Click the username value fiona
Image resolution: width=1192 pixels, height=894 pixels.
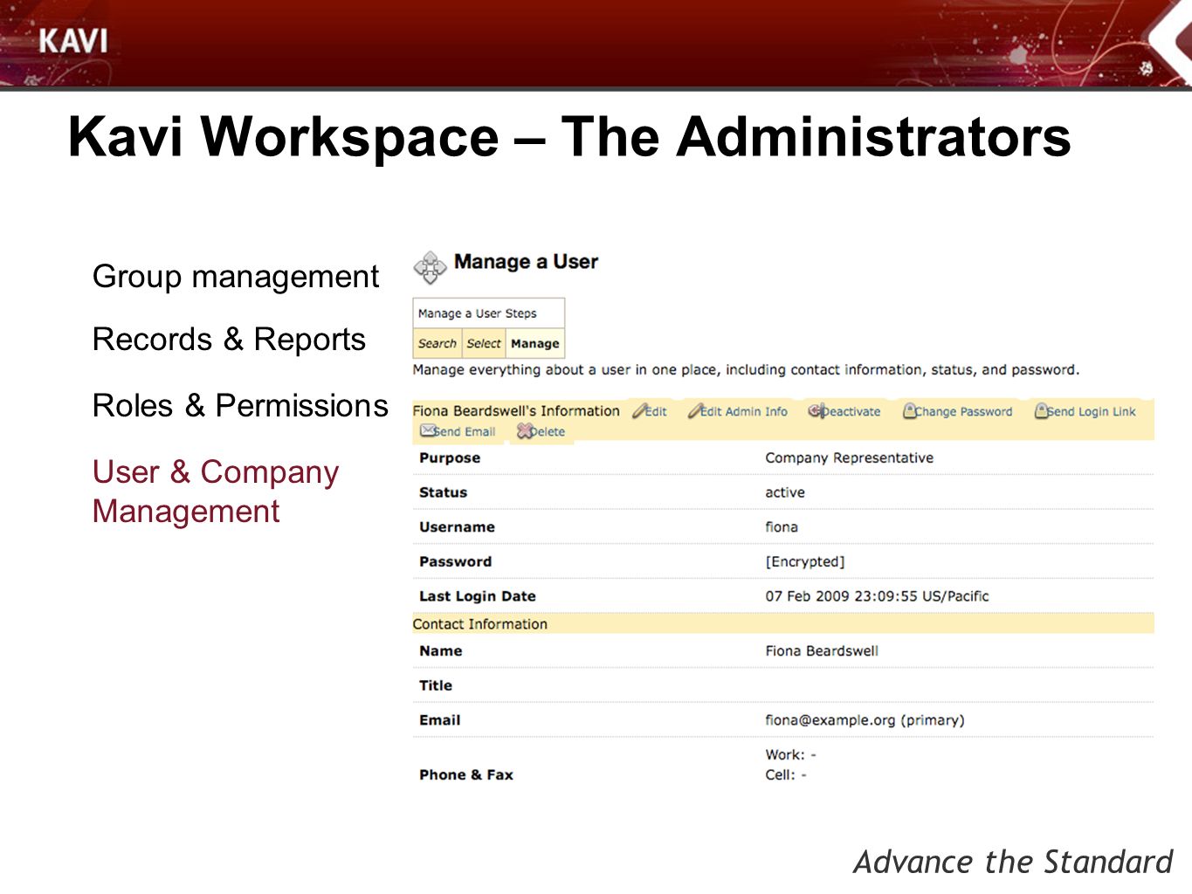click(782, 527)
